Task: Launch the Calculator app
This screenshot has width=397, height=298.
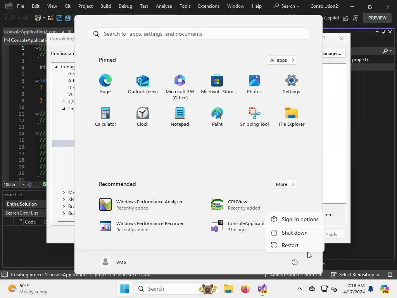Action: click(x=105, y=117)
